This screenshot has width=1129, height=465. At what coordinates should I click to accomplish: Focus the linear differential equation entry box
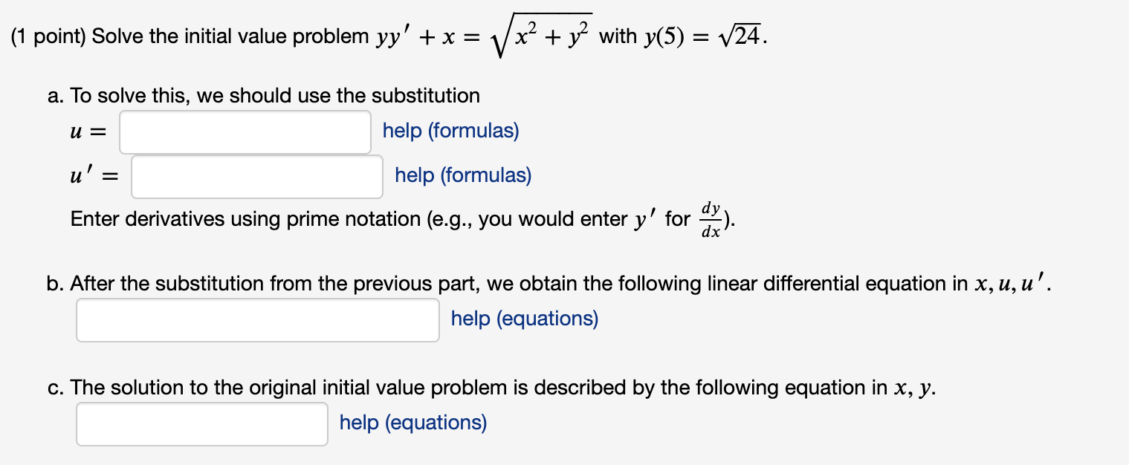tap(257, 319)
